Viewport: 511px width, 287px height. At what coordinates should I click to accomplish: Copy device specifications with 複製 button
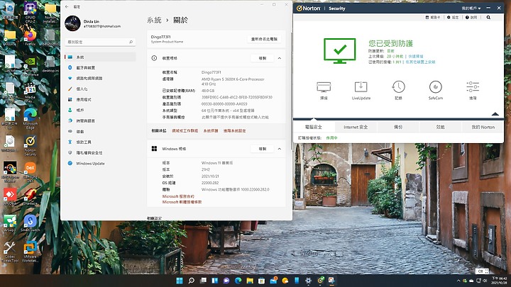pyautogui.click(x=263, y=58)
